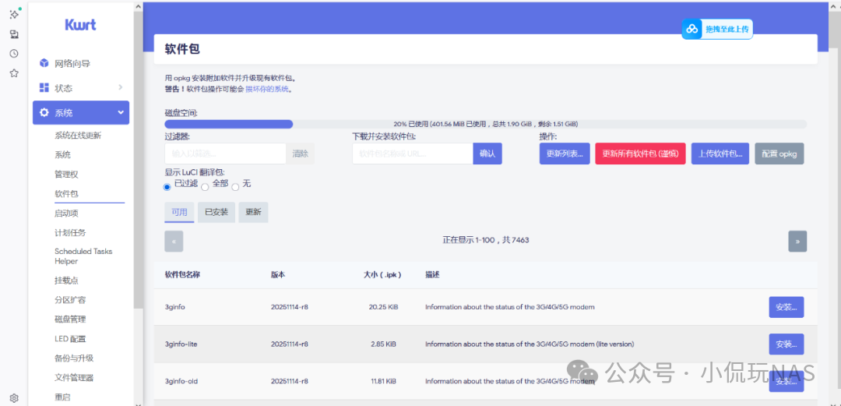Image resolution: width=841 pixels, height=406 pixels.
Task: Click the 版本 column header
Action: [278, 274]
